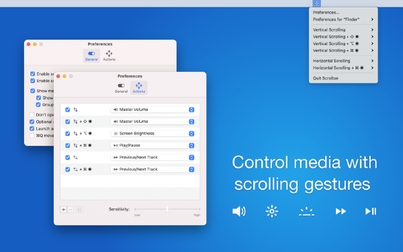Screen dimensions: 403x252
Task: Click the horizontal scroll arrows icon in fifth row
Action: point(75,157)
